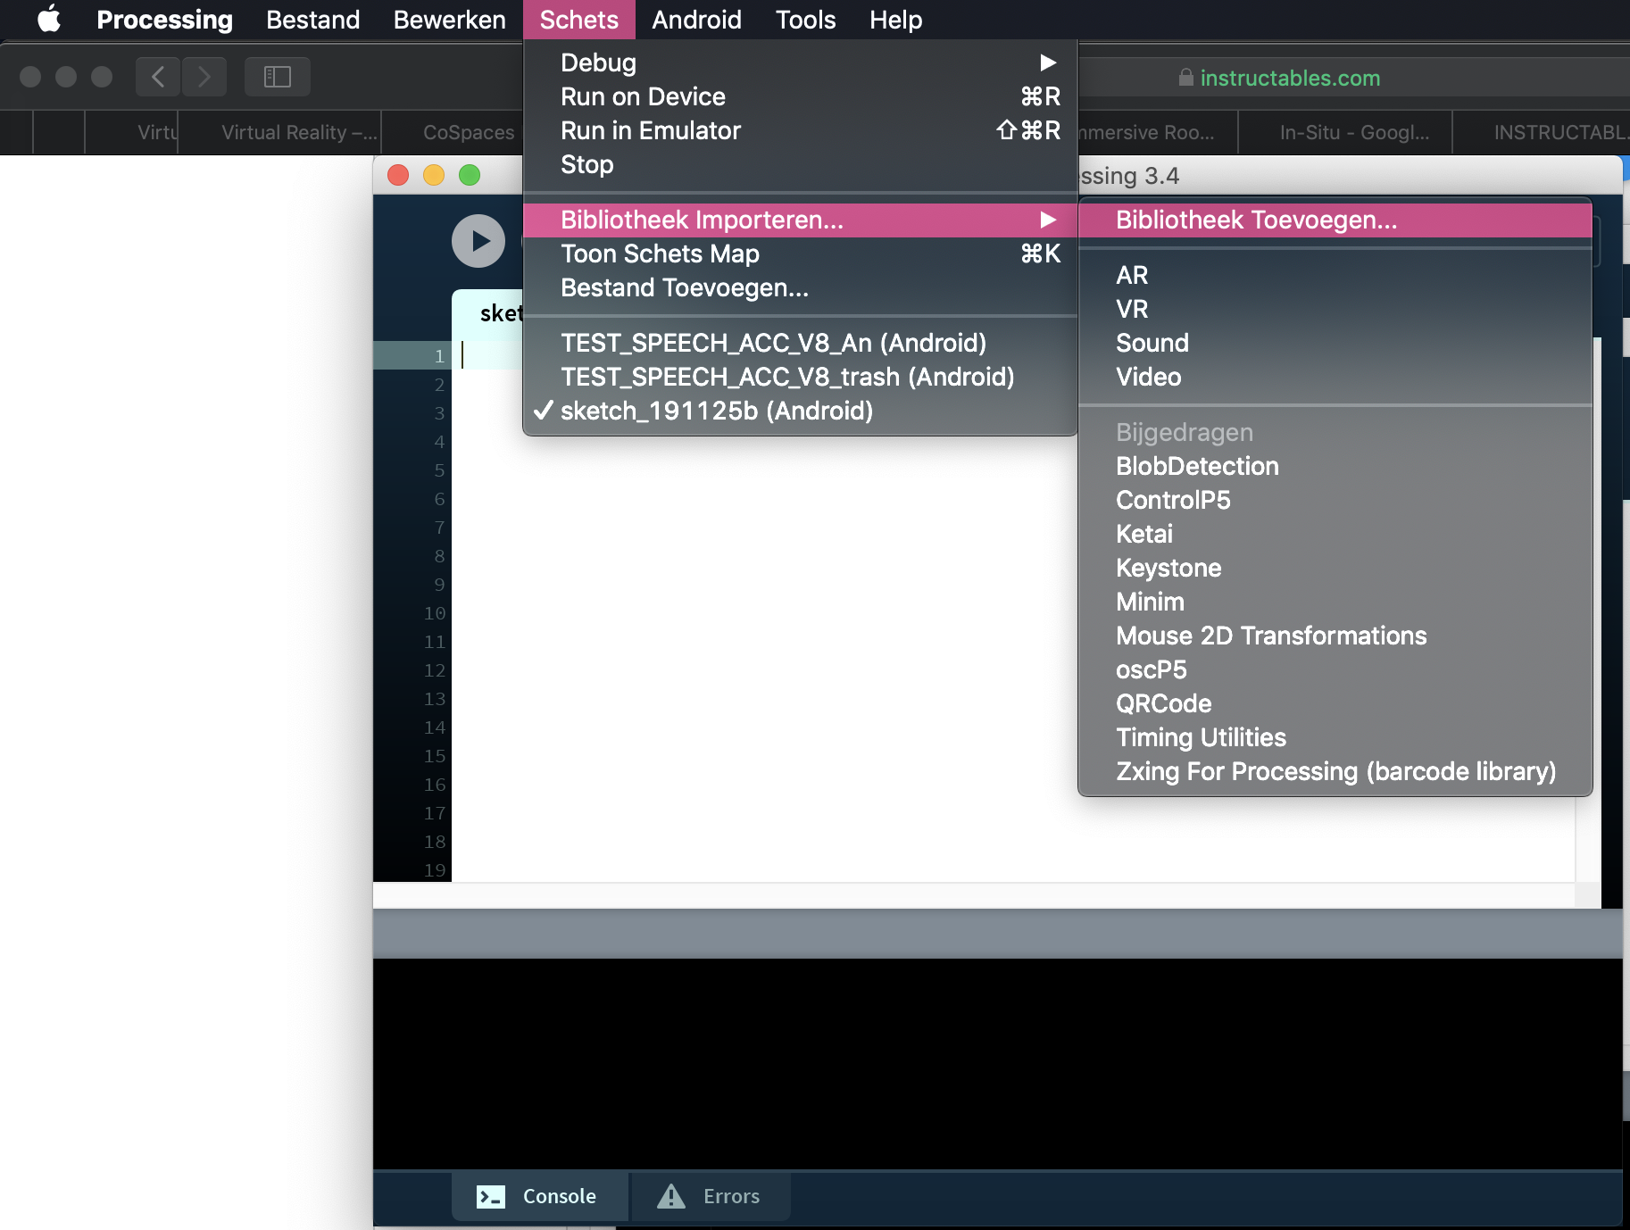Import the ControlP5 library
The image size is (1630, 1230).
click(x=1335, y=500)
